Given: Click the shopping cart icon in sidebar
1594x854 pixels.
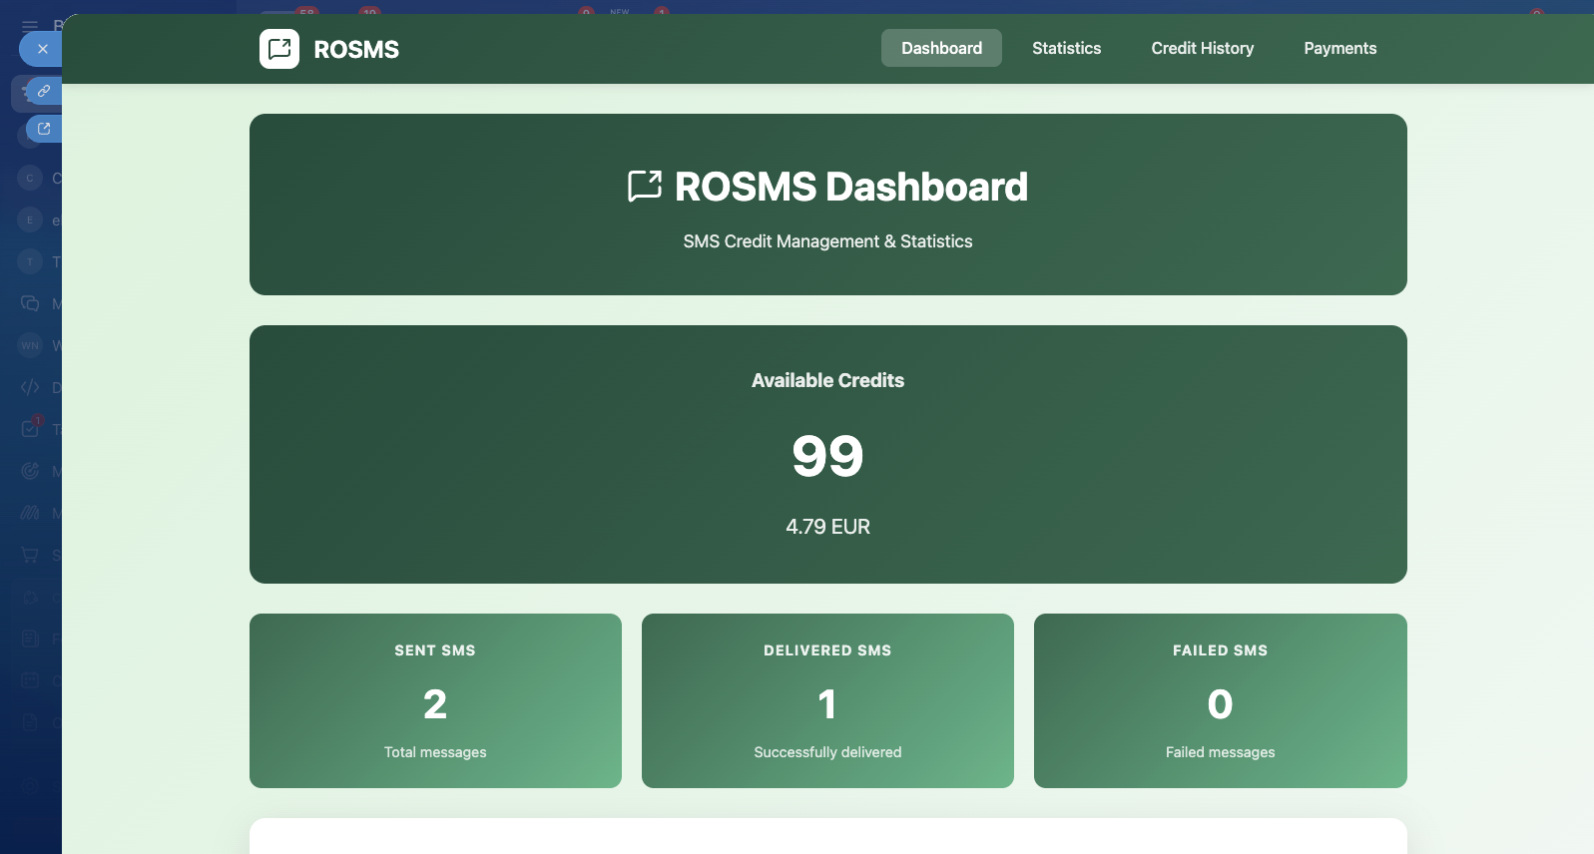Looking at the screenshot, I should tap(30, 555).
